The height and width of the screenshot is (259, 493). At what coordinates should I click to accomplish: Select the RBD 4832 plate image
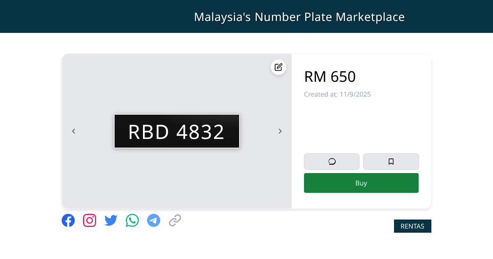tap(177, 131)
